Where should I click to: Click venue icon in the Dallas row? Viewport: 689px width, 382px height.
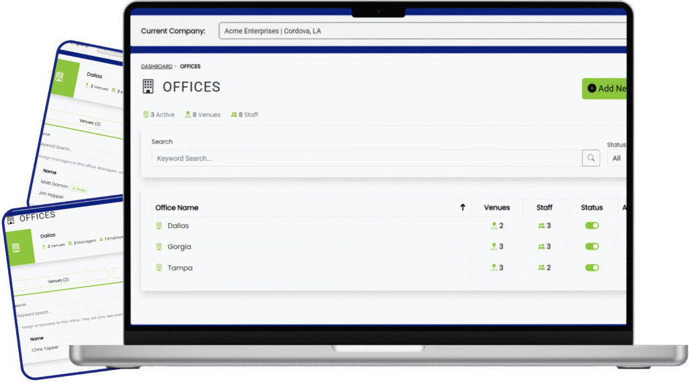[x=494, y=226]
